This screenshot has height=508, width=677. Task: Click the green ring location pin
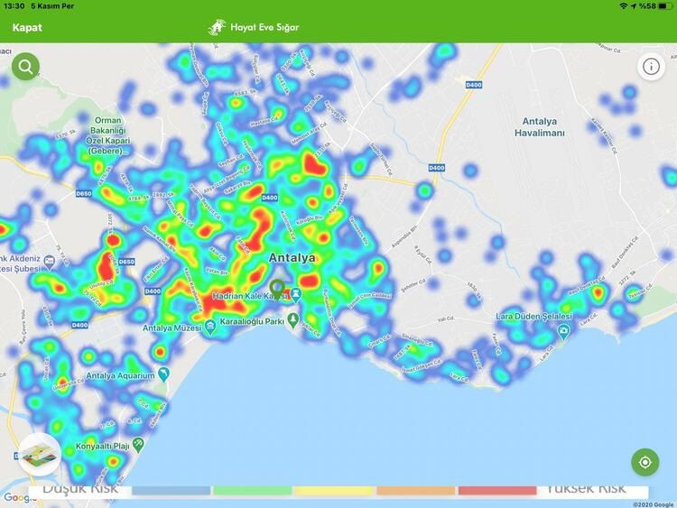(277, 288)
